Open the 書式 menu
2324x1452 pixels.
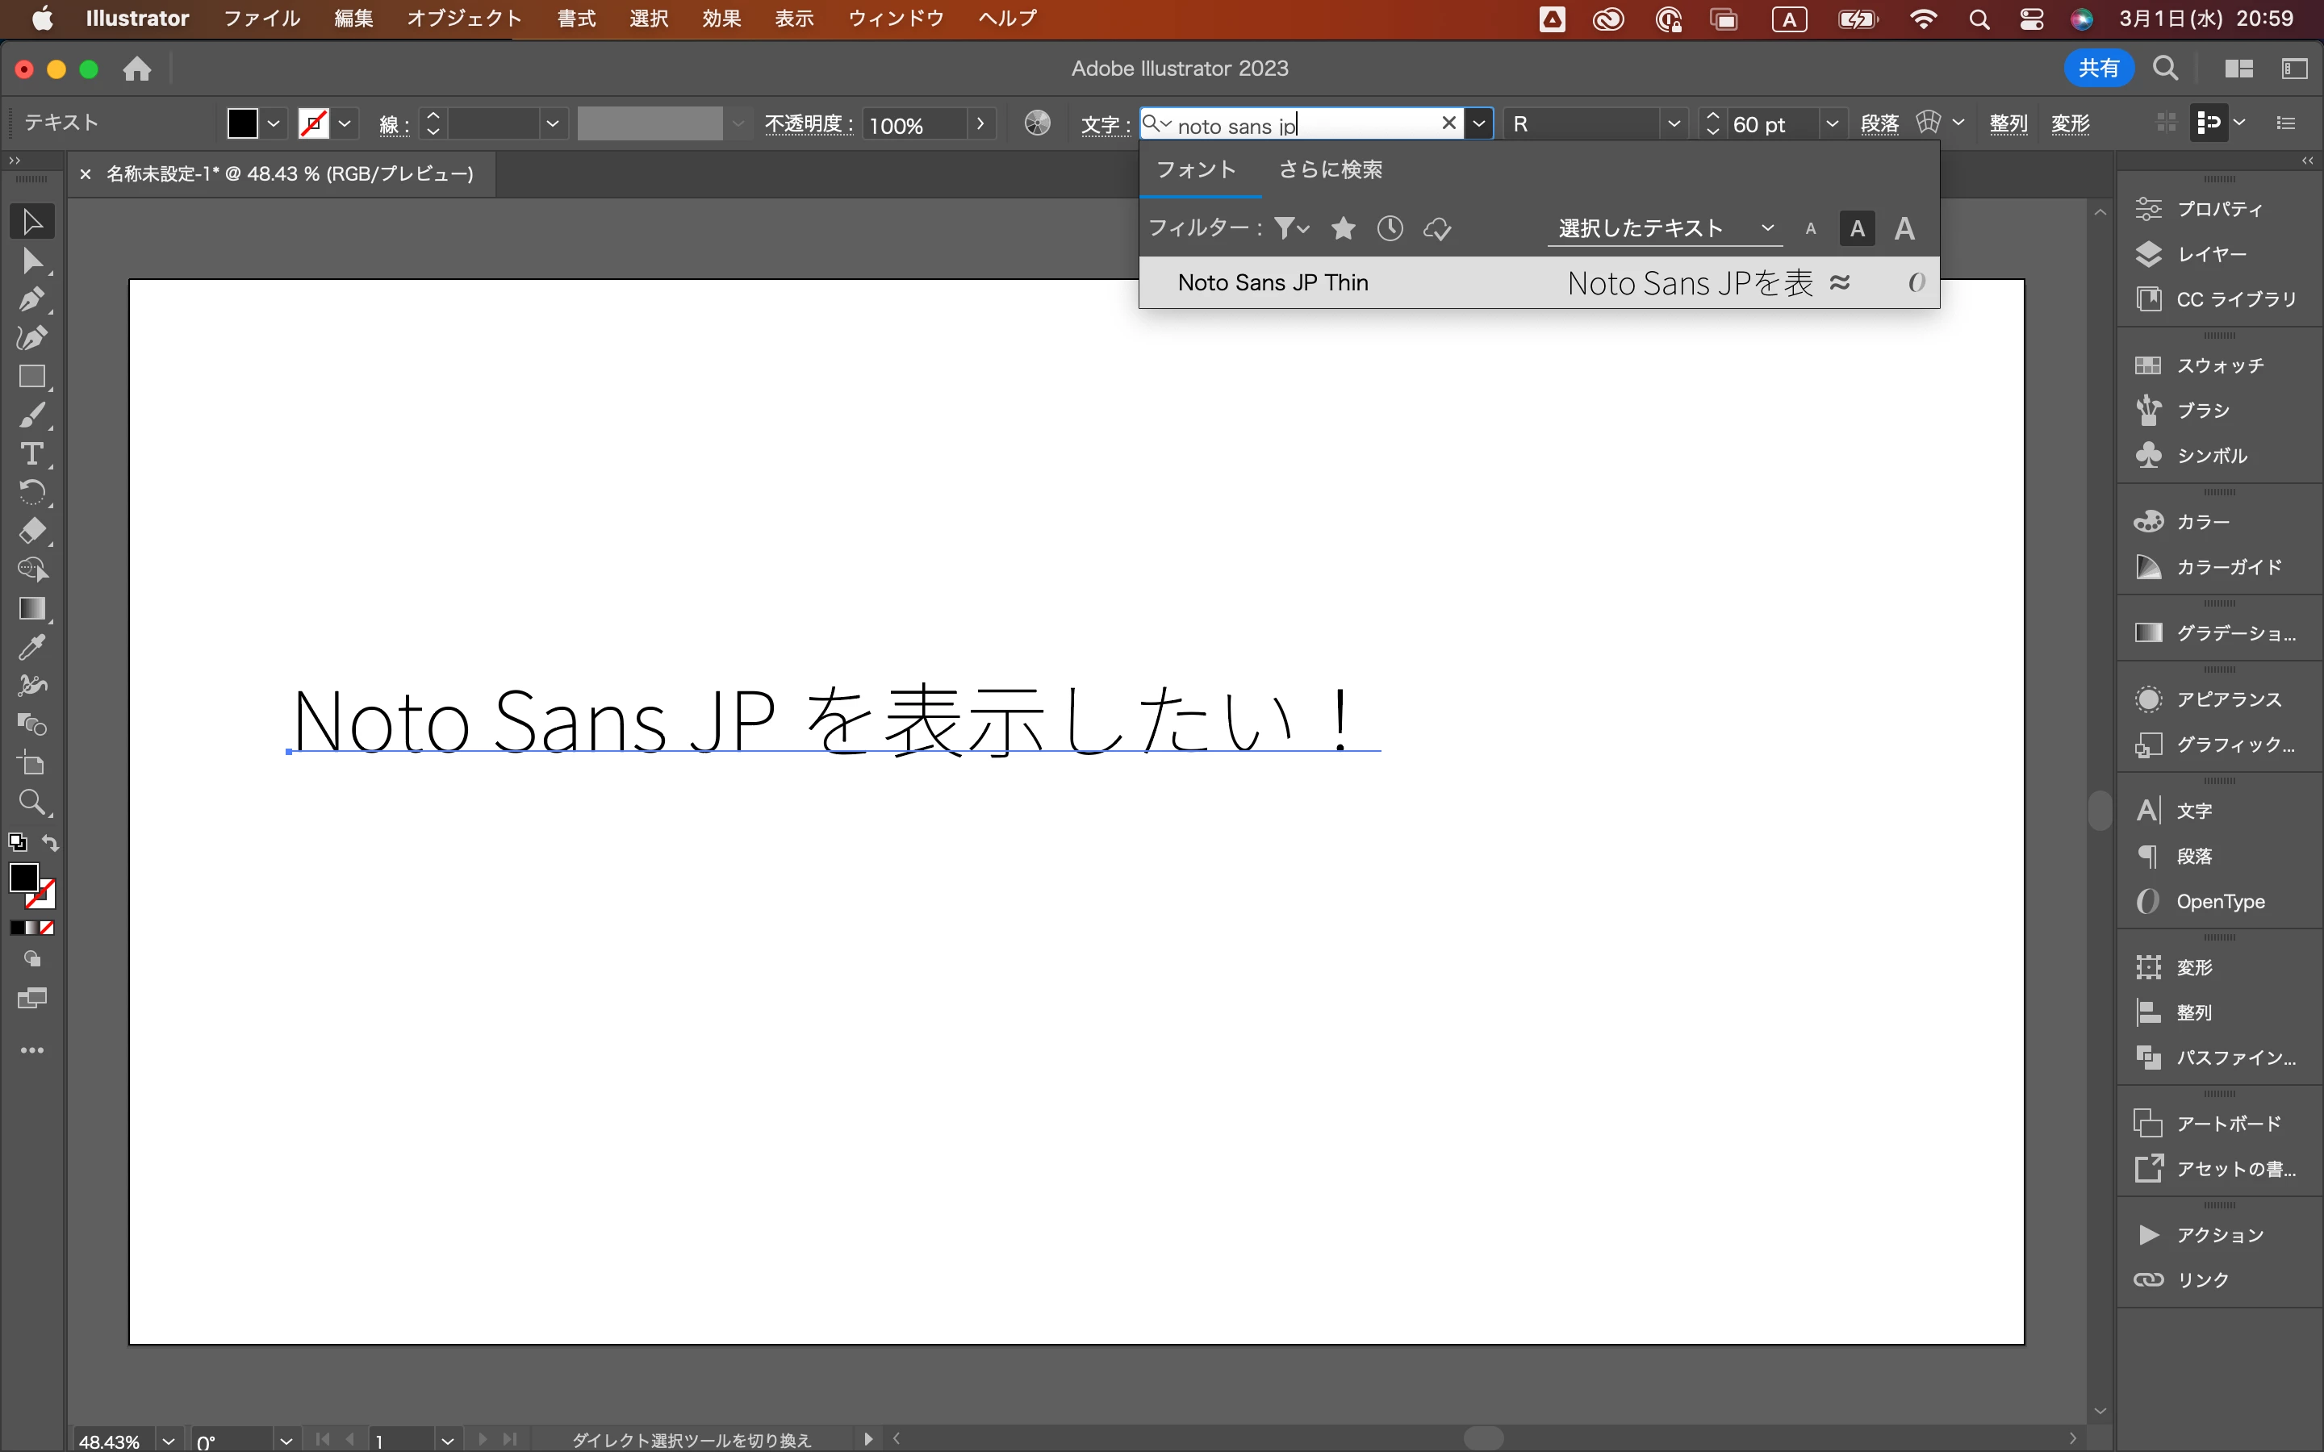576,19
